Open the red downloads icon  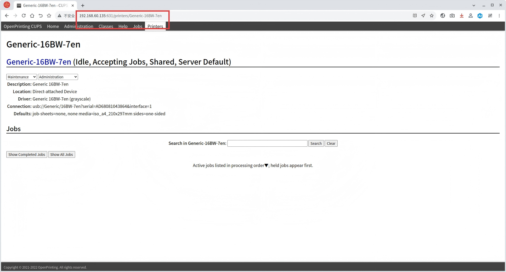point(462,16)
